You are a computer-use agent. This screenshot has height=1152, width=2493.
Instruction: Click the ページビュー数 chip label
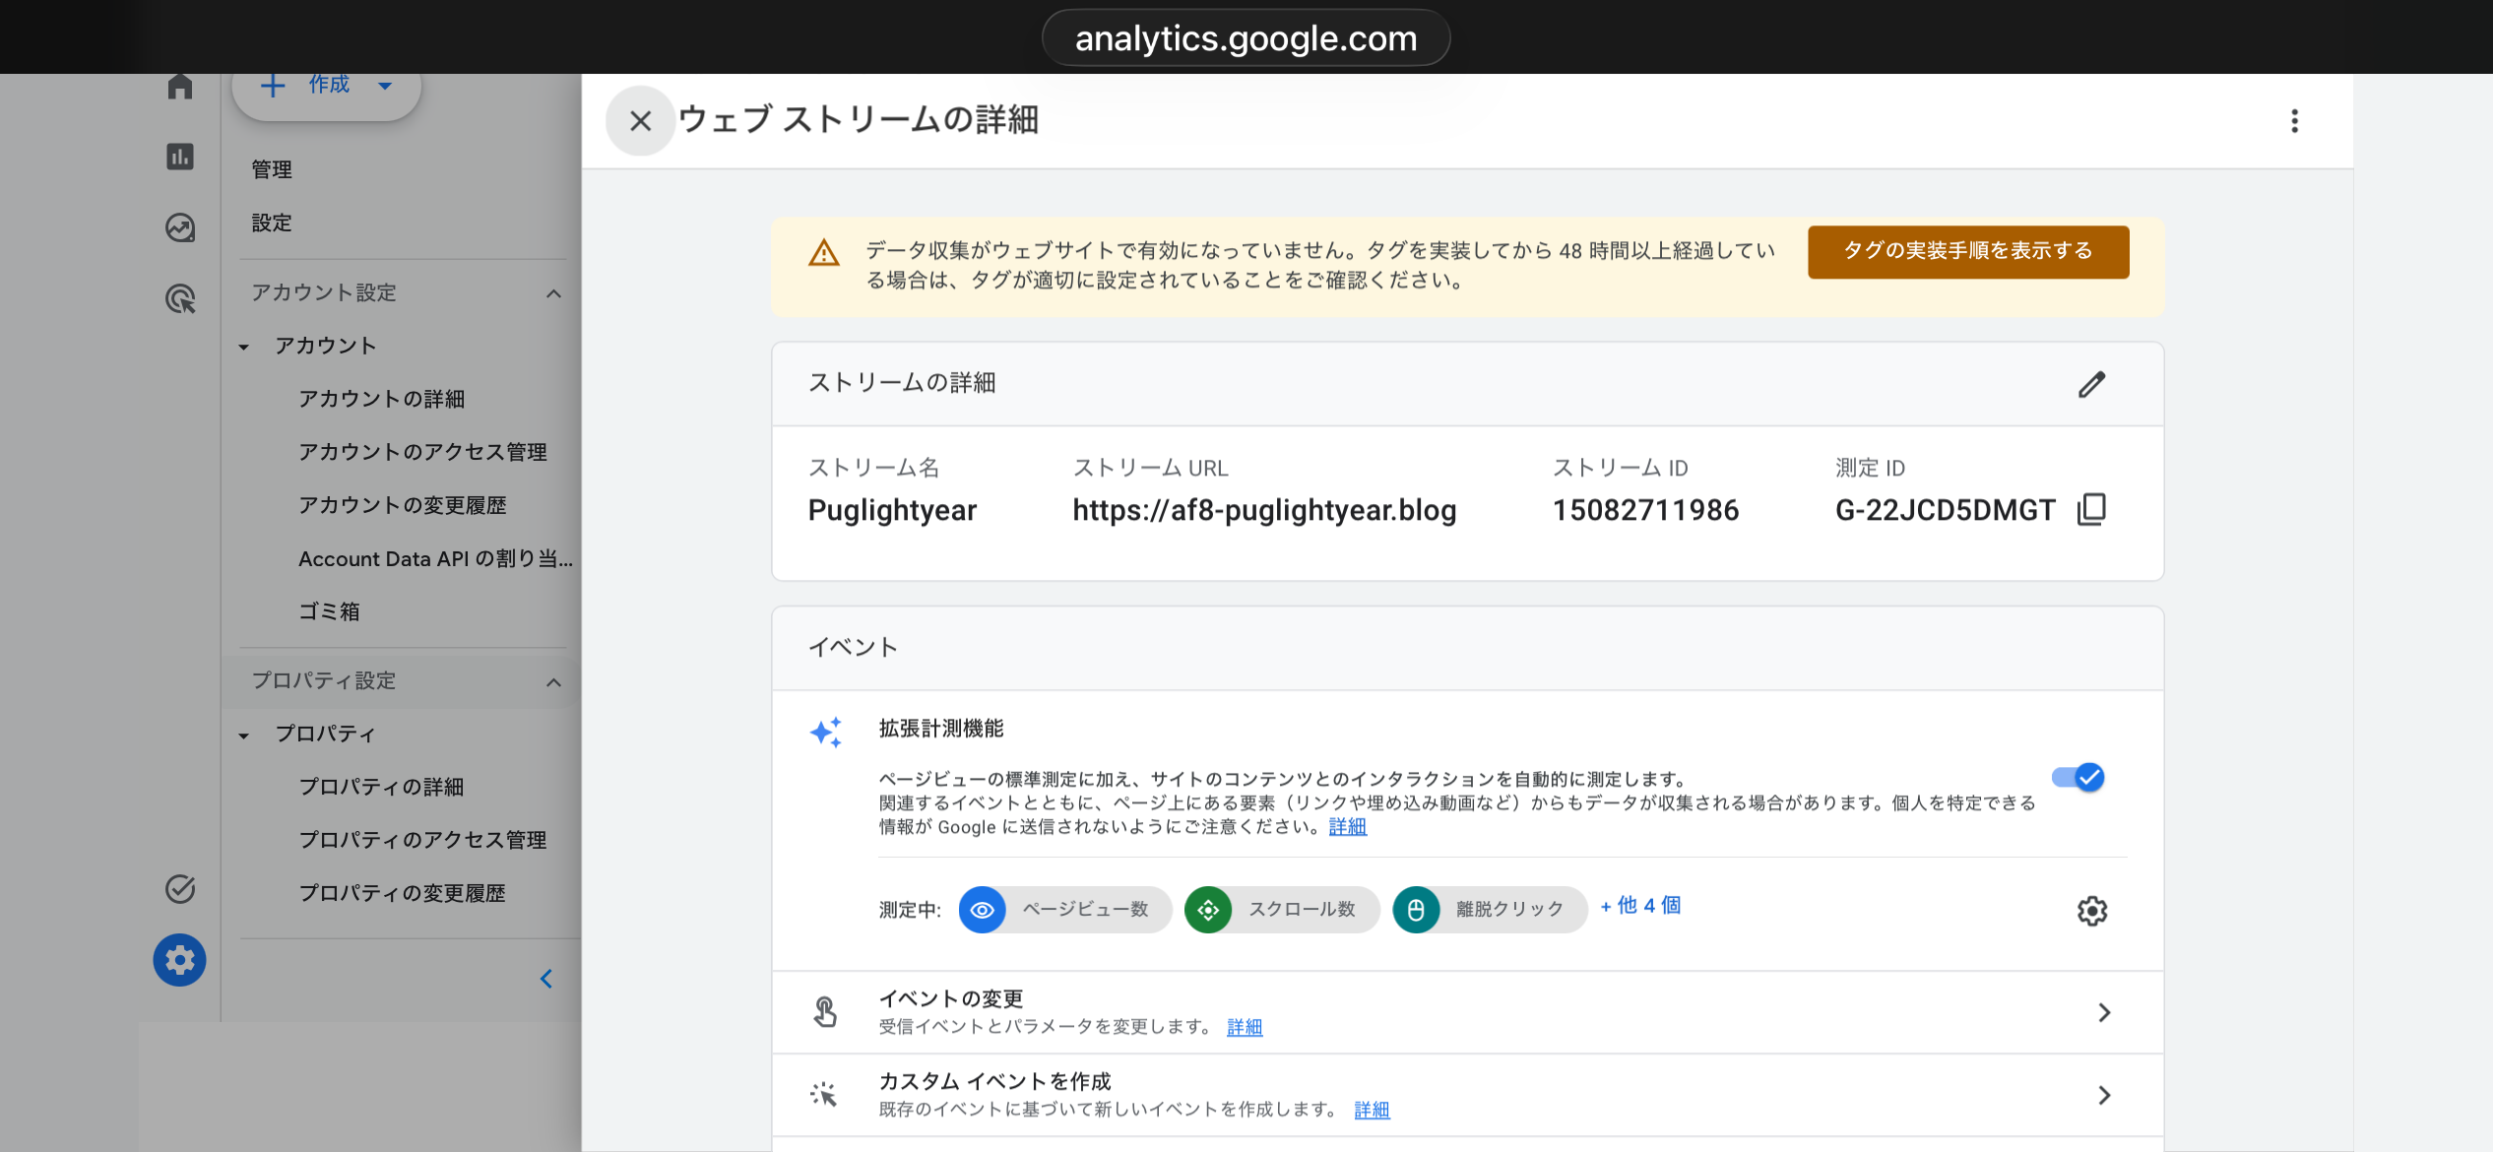point(1085,909)
